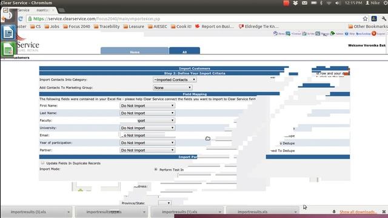
Task: Open the Faculty mapping dropdown
Action: (147, 121)
